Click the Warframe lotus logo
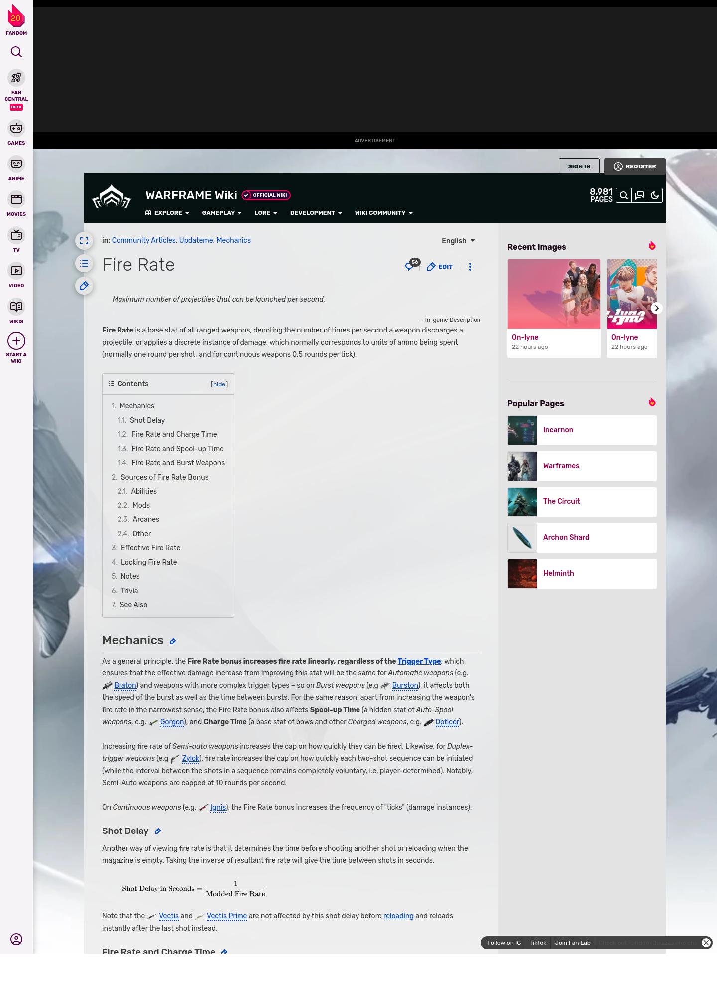This screenshot has height=997, width=717. [112, 197]
